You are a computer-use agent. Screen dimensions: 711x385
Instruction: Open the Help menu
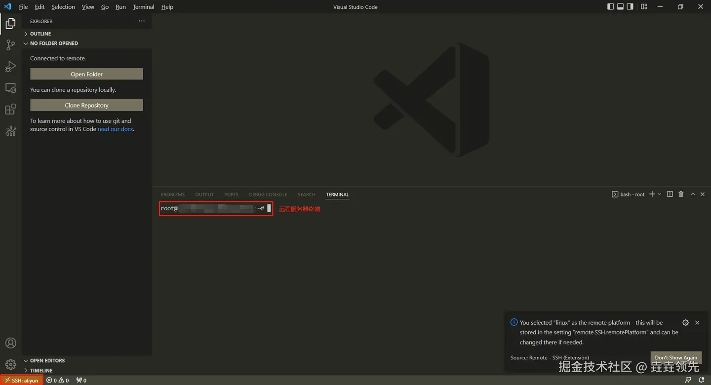tap(167, 7)
